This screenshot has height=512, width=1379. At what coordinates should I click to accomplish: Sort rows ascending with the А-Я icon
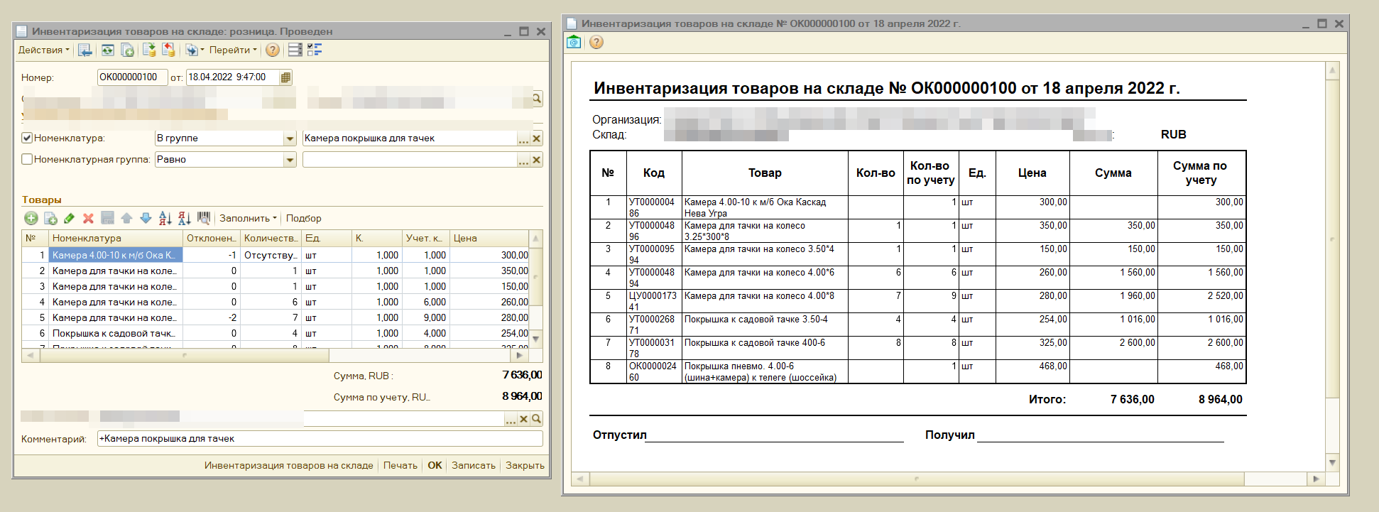(x=165, y=218)
